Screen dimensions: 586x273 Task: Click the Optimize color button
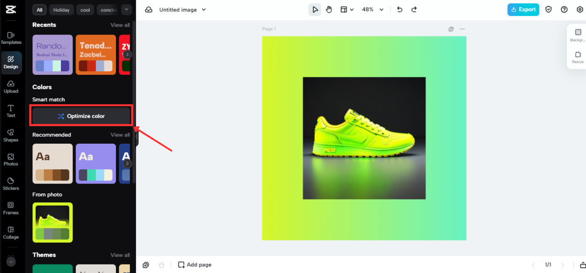[81, 116]
